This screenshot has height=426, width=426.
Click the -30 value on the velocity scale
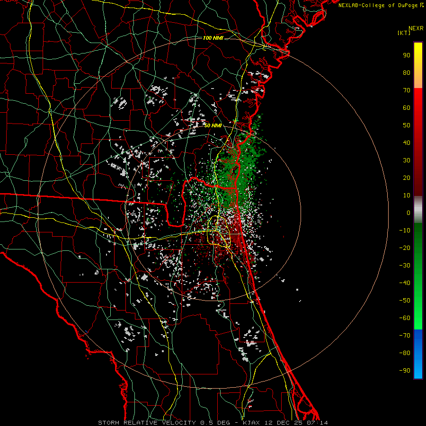[405, 266]
